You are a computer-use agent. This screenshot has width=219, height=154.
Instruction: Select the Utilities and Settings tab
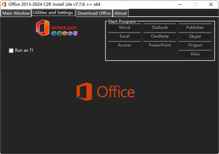[53, 13]
